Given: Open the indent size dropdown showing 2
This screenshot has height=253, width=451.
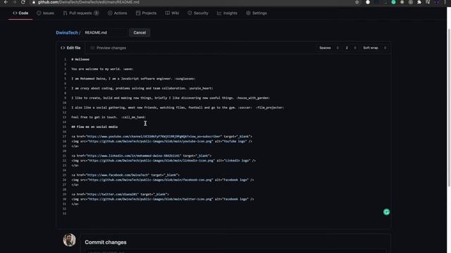Looking at the screenshot, I should (351, 48).
